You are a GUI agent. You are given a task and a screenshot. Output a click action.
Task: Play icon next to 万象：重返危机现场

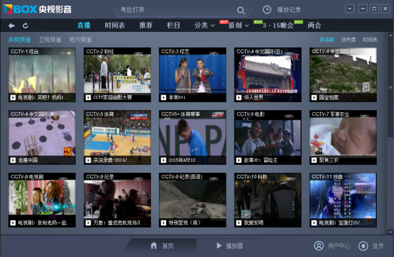[88, 223]
